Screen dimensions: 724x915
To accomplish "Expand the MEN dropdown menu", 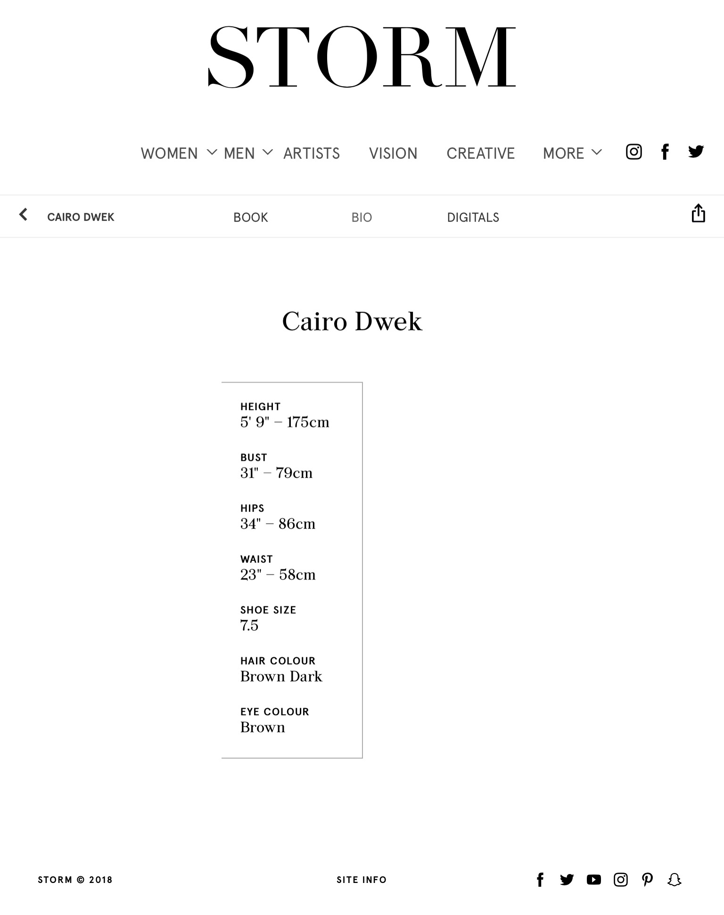I will point(248,153).
